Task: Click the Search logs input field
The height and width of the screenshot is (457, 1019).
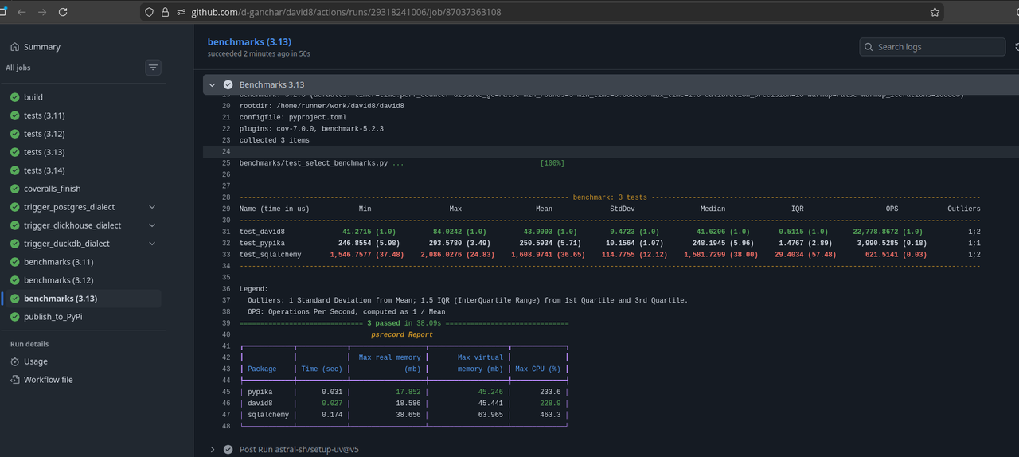Action: (x=932, y=47)
